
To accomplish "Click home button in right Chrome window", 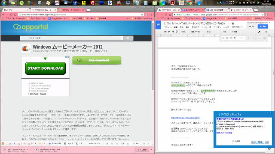I will (170, 15).
